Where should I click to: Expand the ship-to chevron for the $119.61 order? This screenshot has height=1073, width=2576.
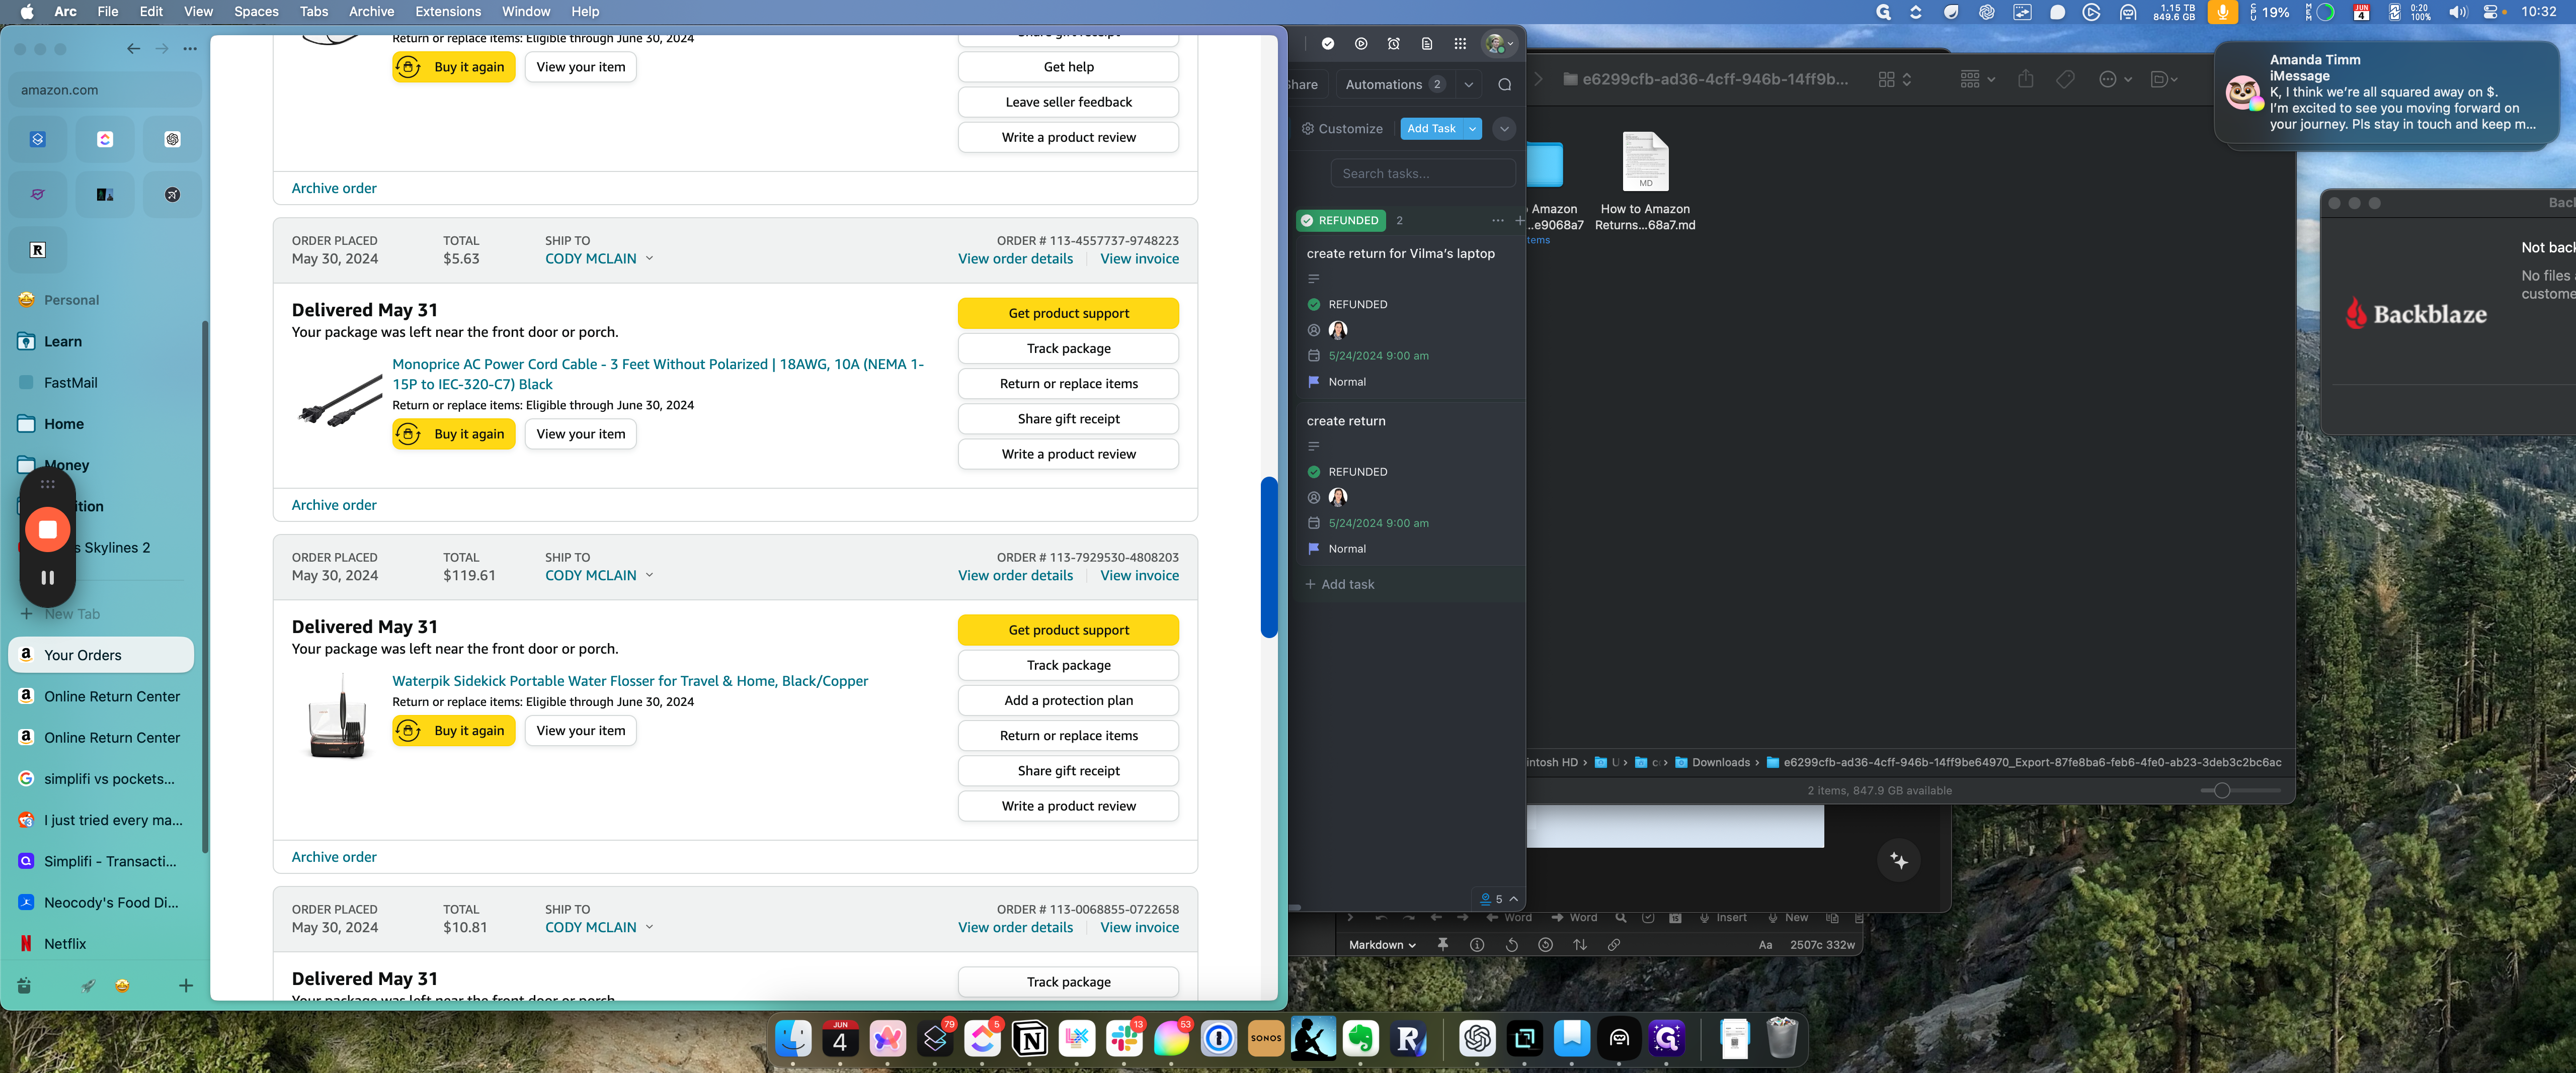pos(650,575)
